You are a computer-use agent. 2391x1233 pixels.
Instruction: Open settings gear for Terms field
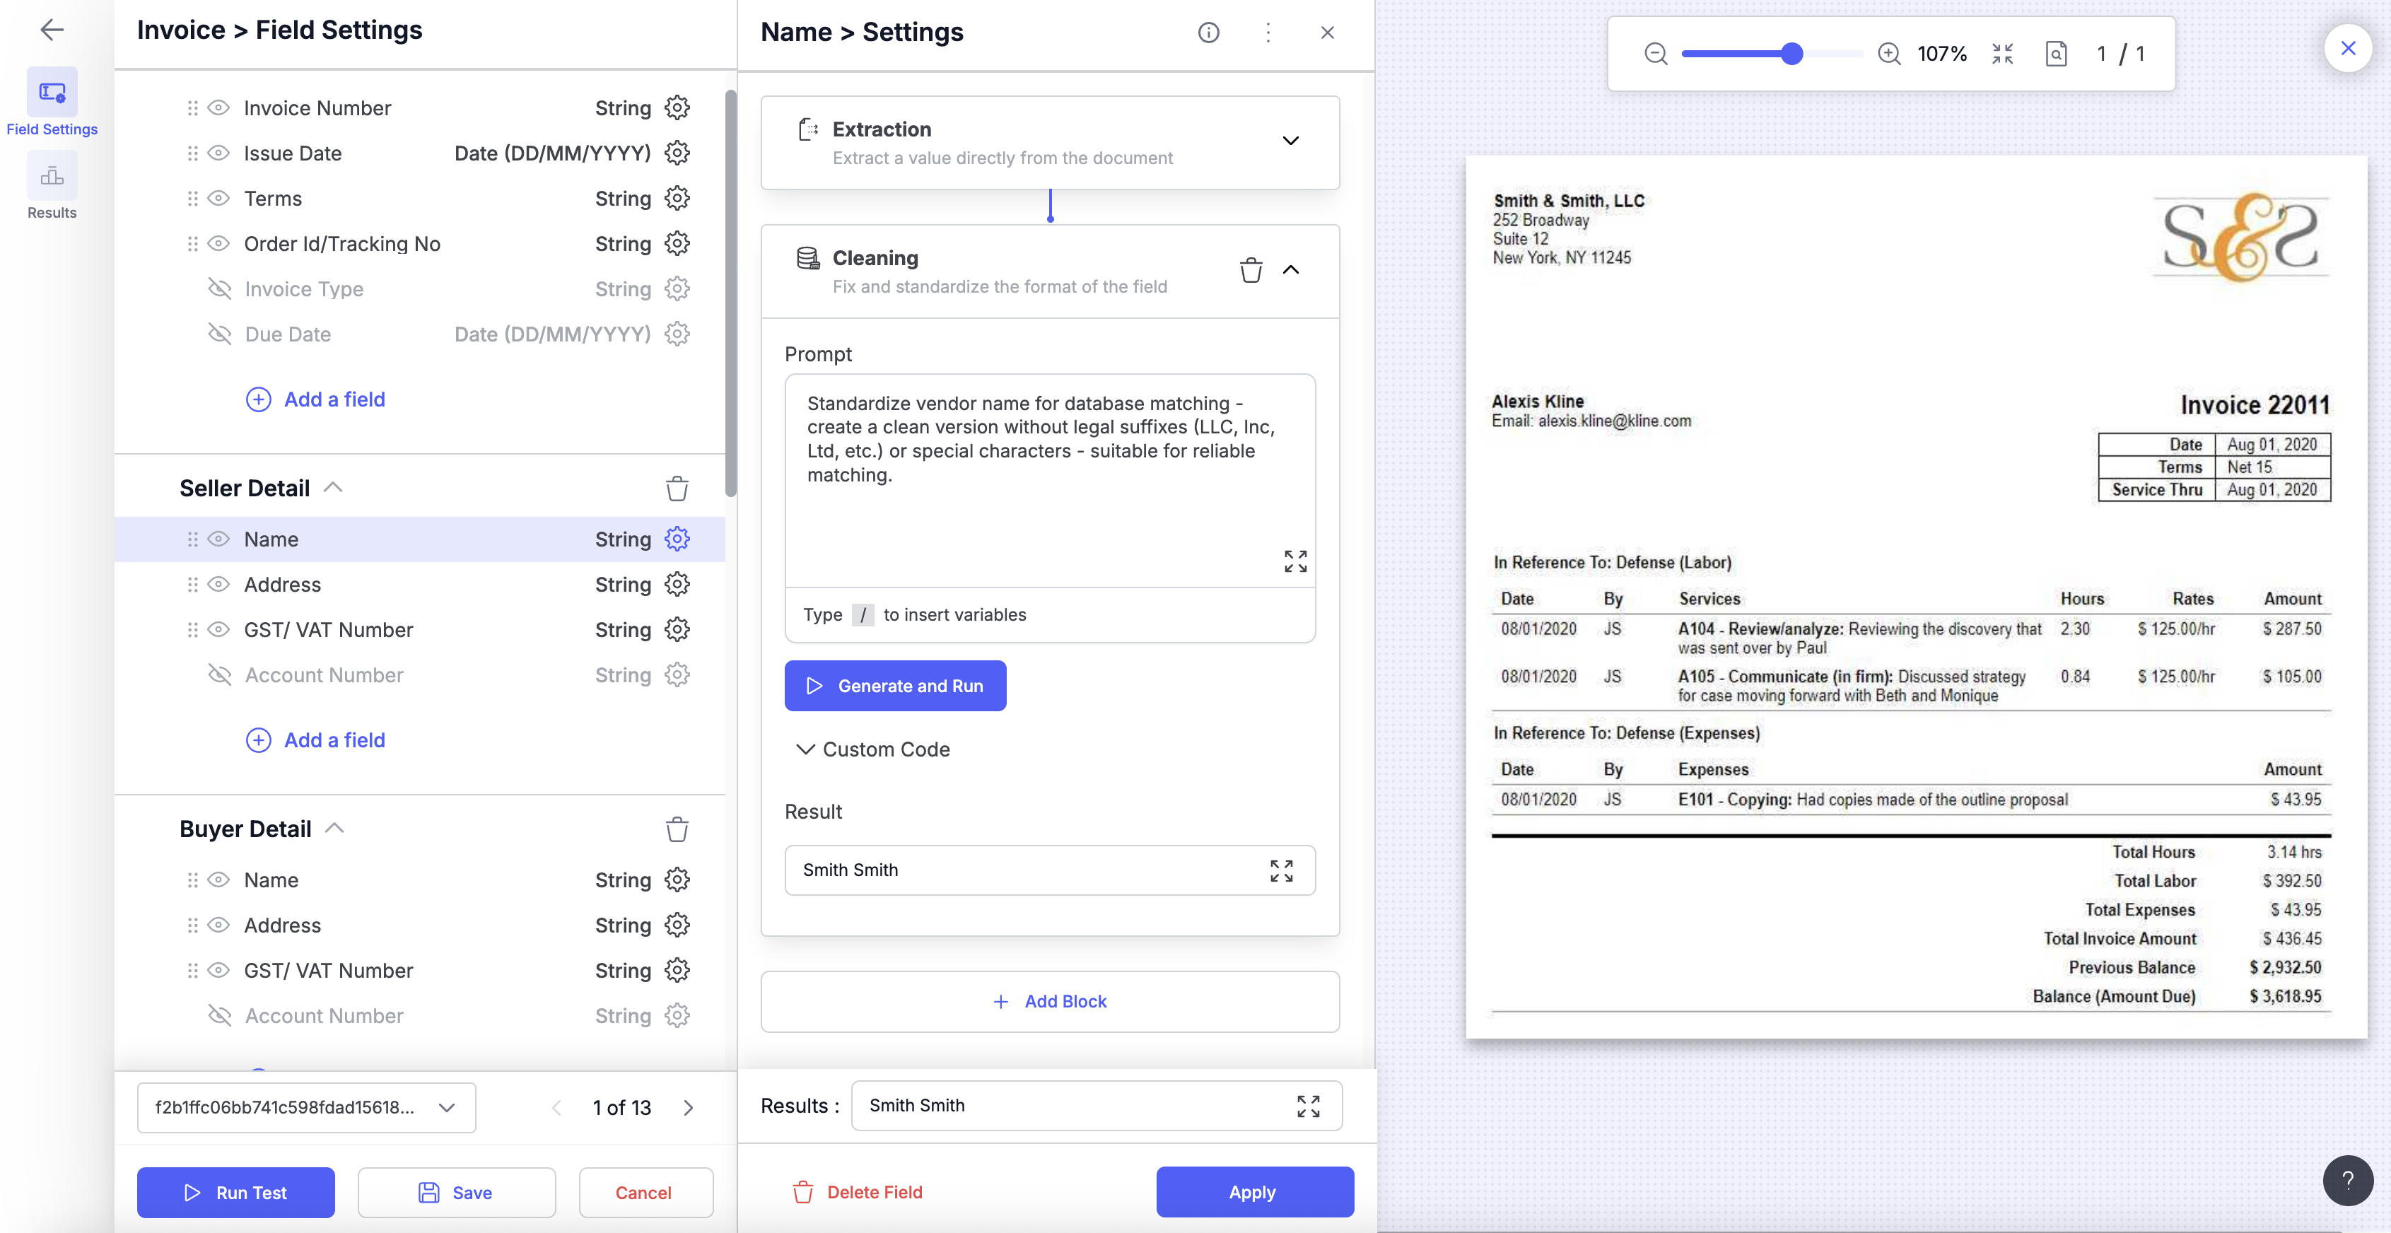pos(677,198)
